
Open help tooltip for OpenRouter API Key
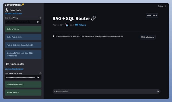click(40, 73)
